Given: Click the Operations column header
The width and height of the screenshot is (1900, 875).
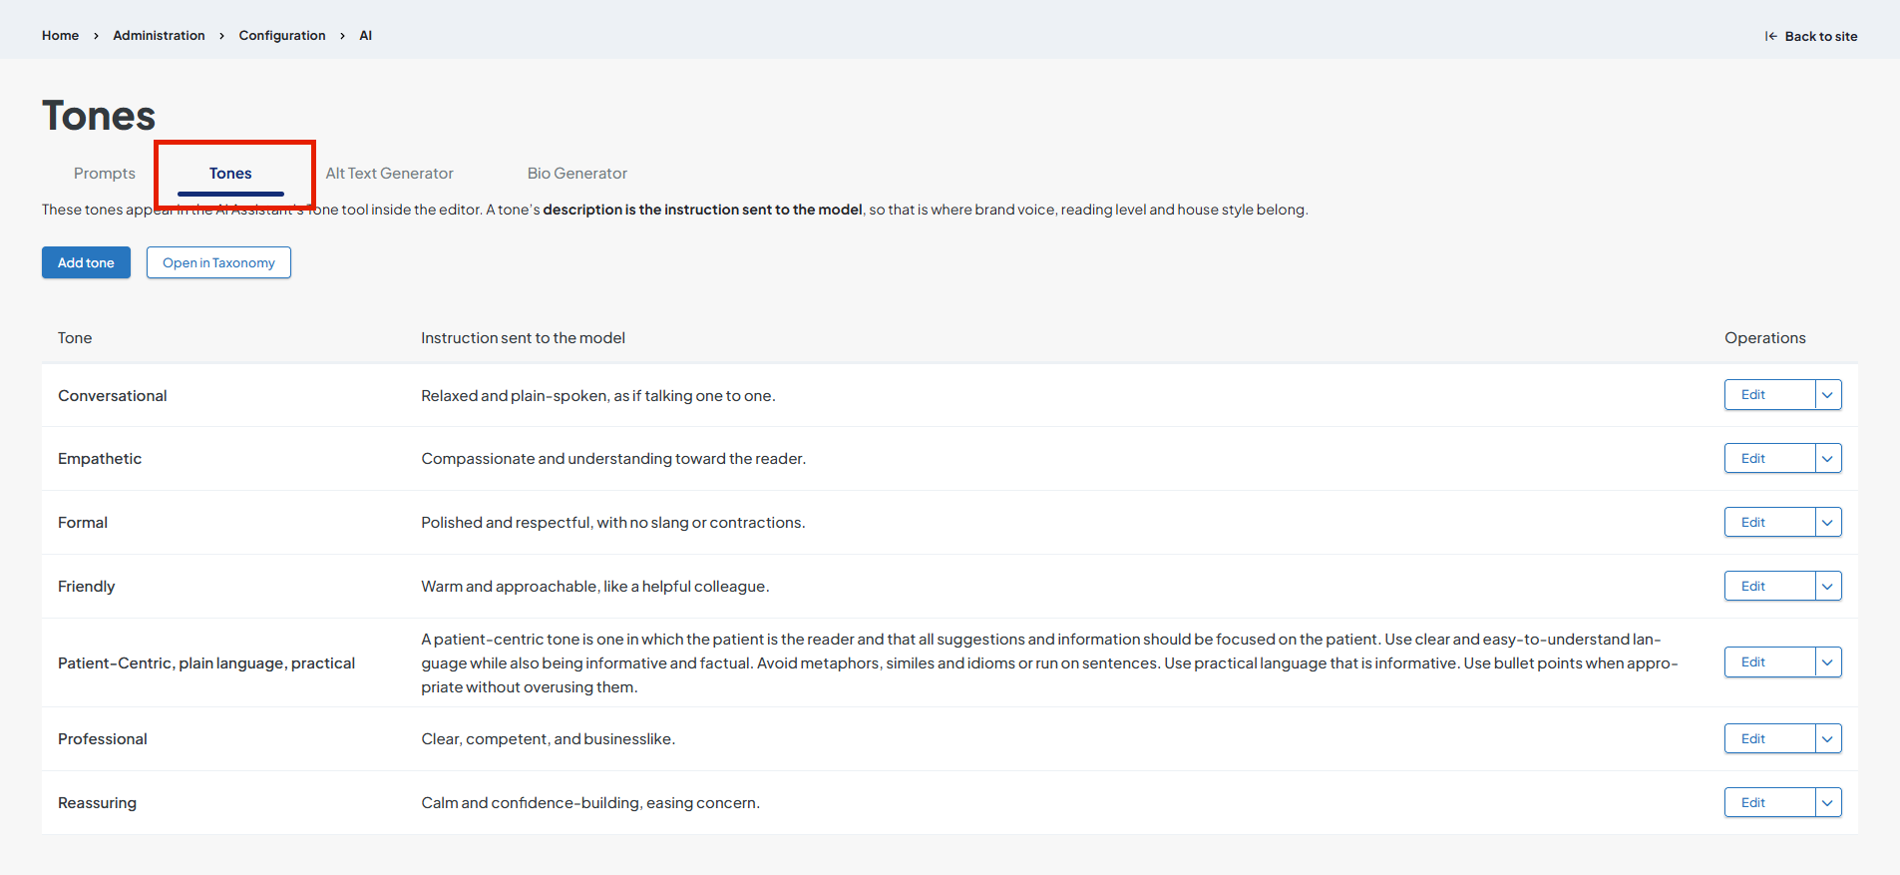Looking at the screenshot, I should click(1765, 338).
